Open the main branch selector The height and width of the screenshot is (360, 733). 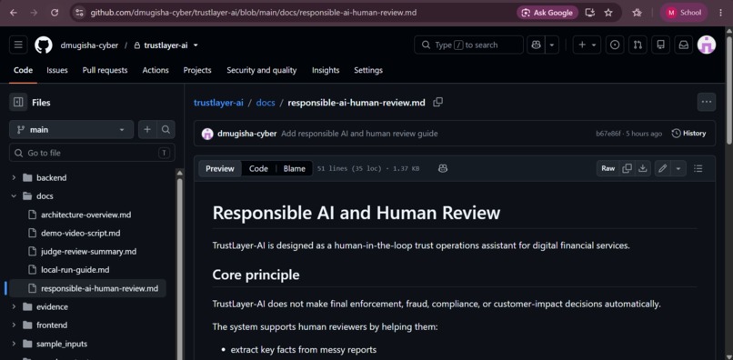(x=72, y=129)
